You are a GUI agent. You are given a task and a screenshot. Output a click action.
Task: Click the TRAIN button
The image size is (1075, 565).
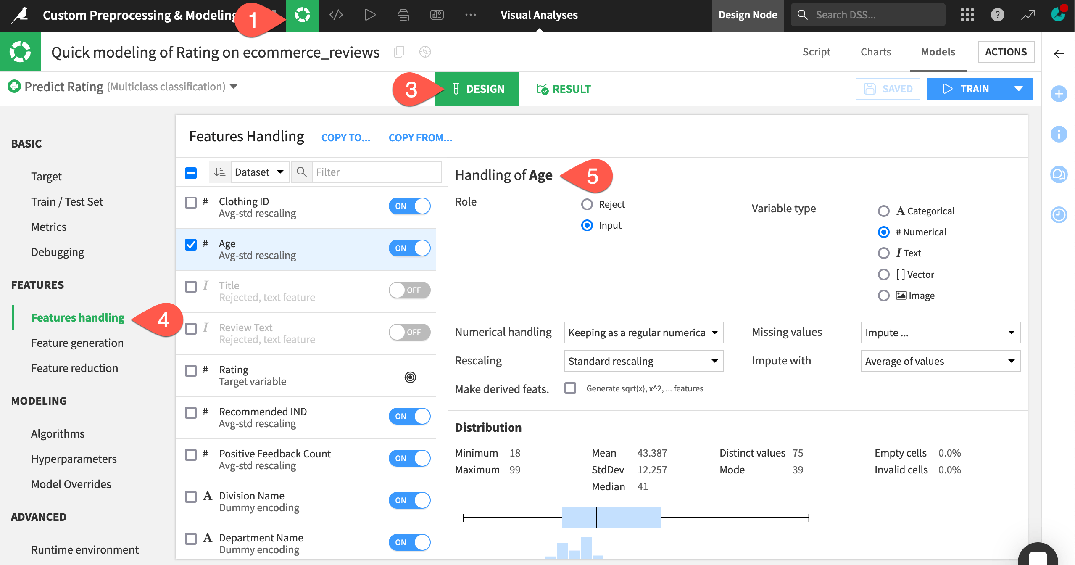click(x=964, y=88)
